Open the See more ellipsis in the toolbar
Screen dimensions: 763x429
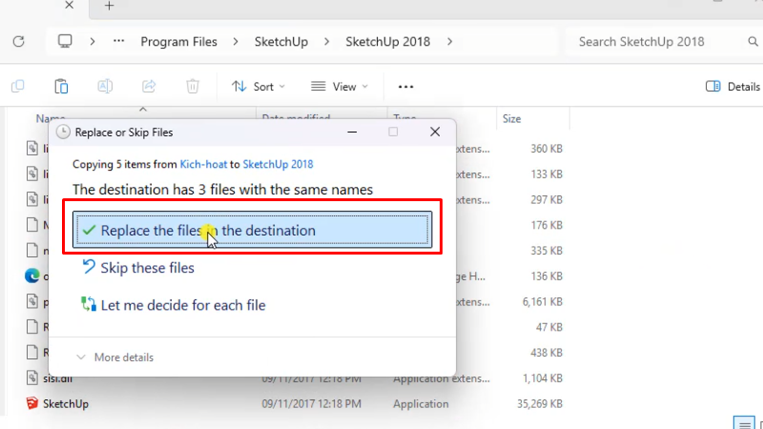pos(405,87)
